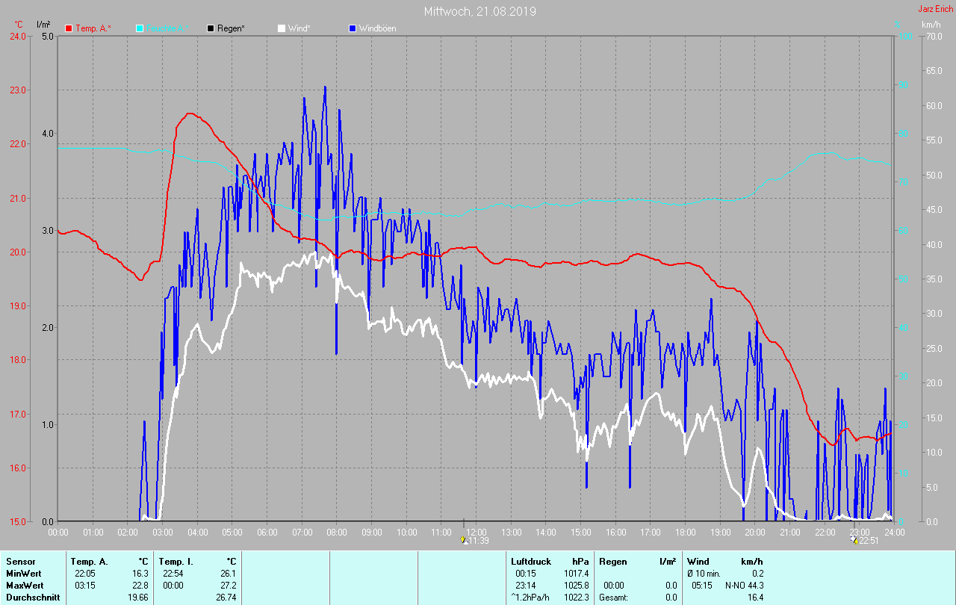Click the 'Luftdruck' column header
956x605 pixels.
(530, 562)
